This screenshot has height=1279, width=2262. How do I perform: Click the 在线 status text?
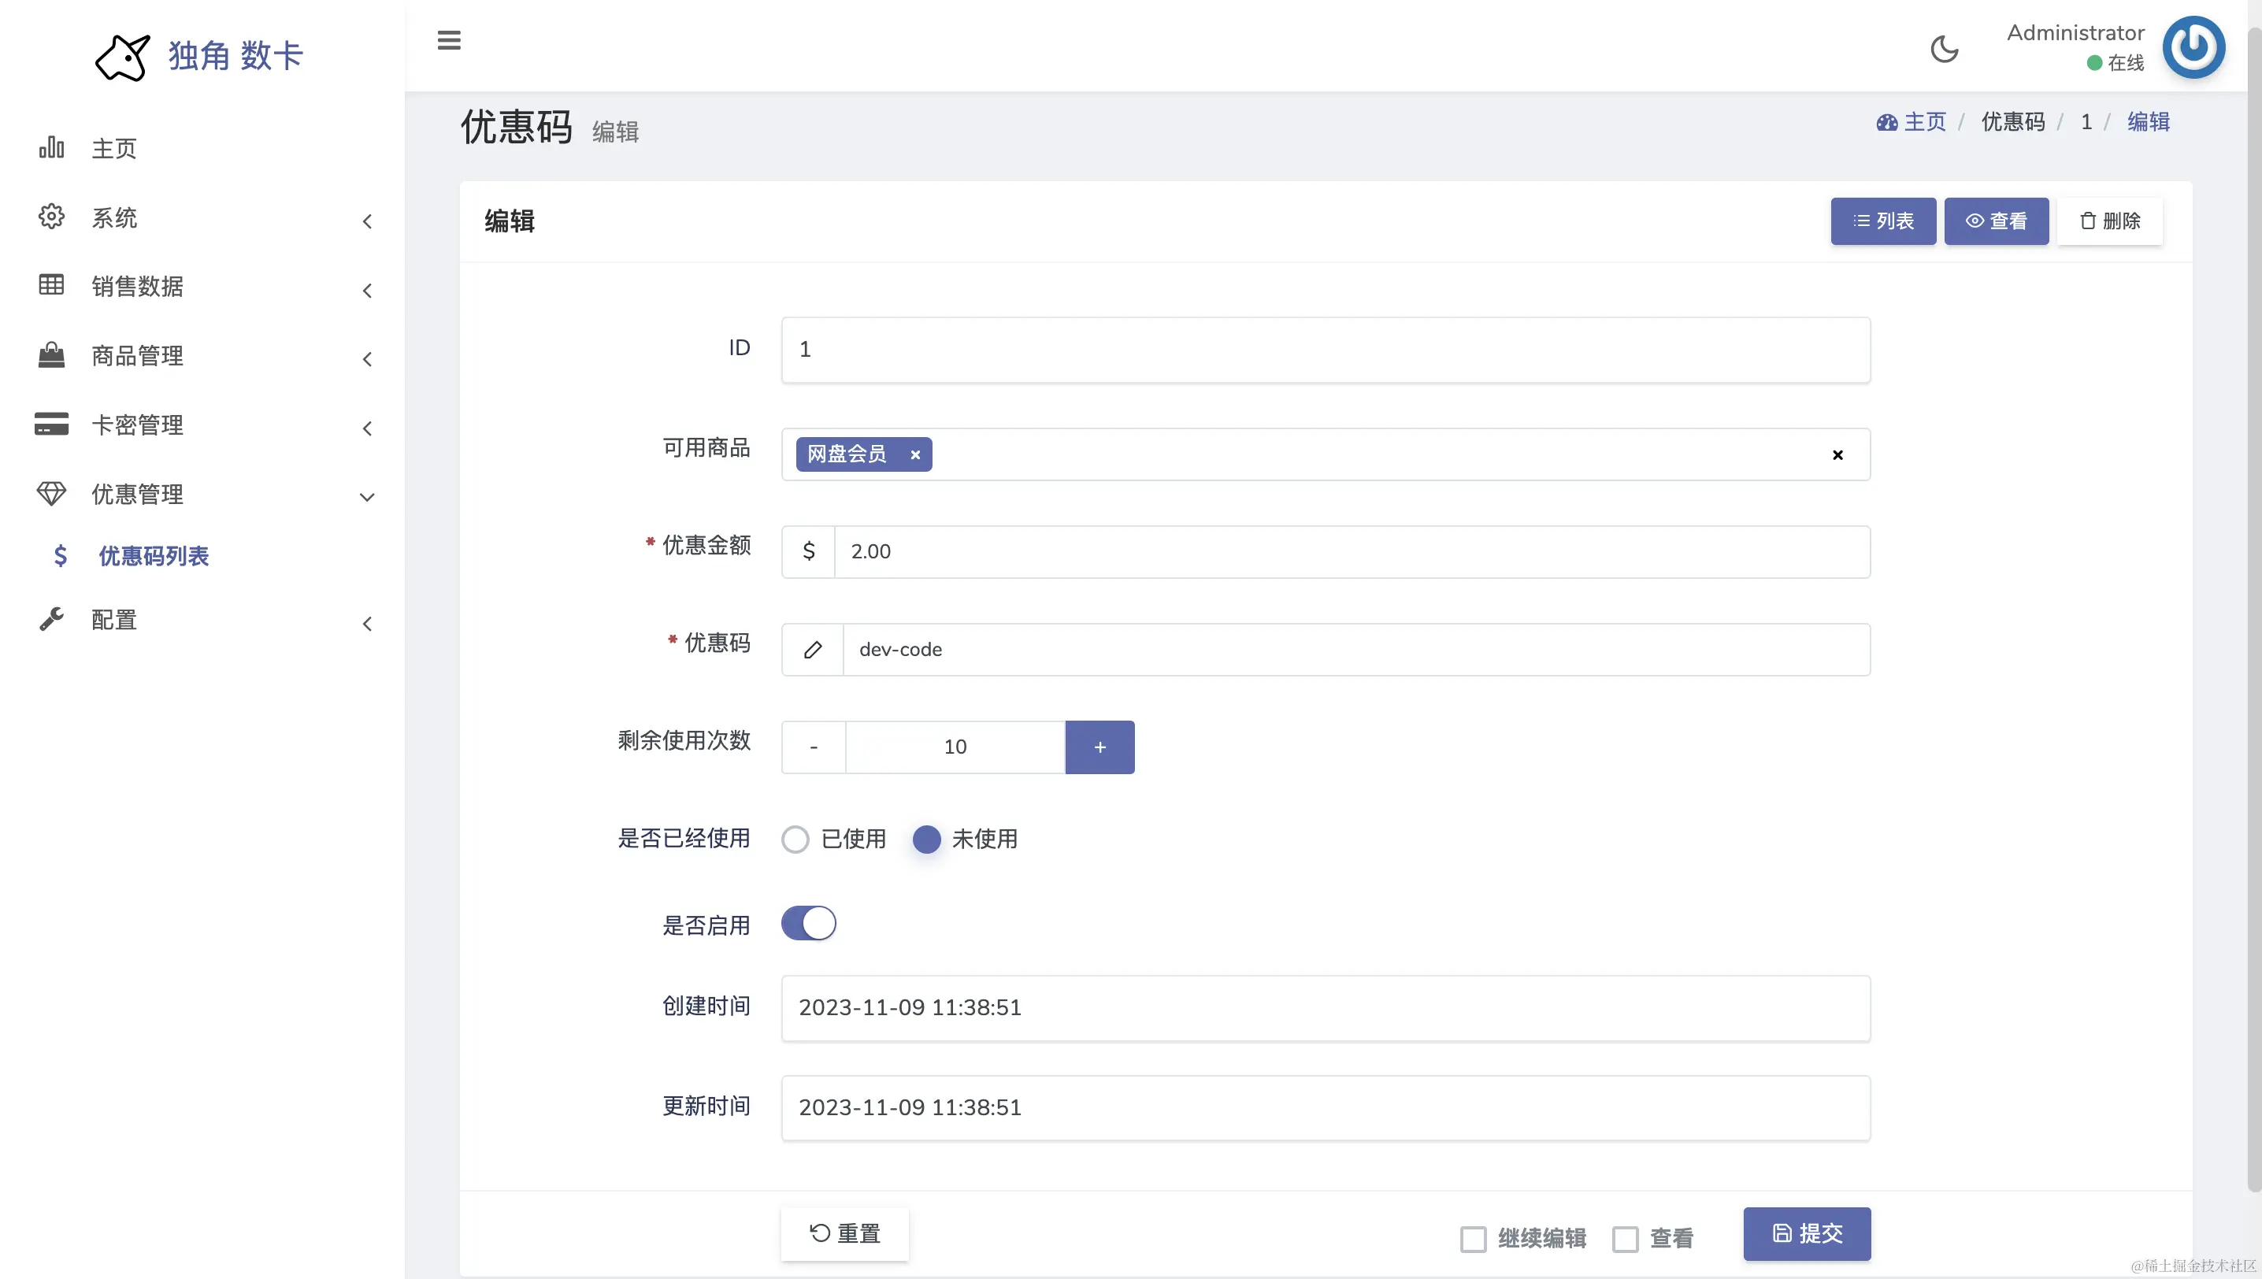click(2126, 62)
